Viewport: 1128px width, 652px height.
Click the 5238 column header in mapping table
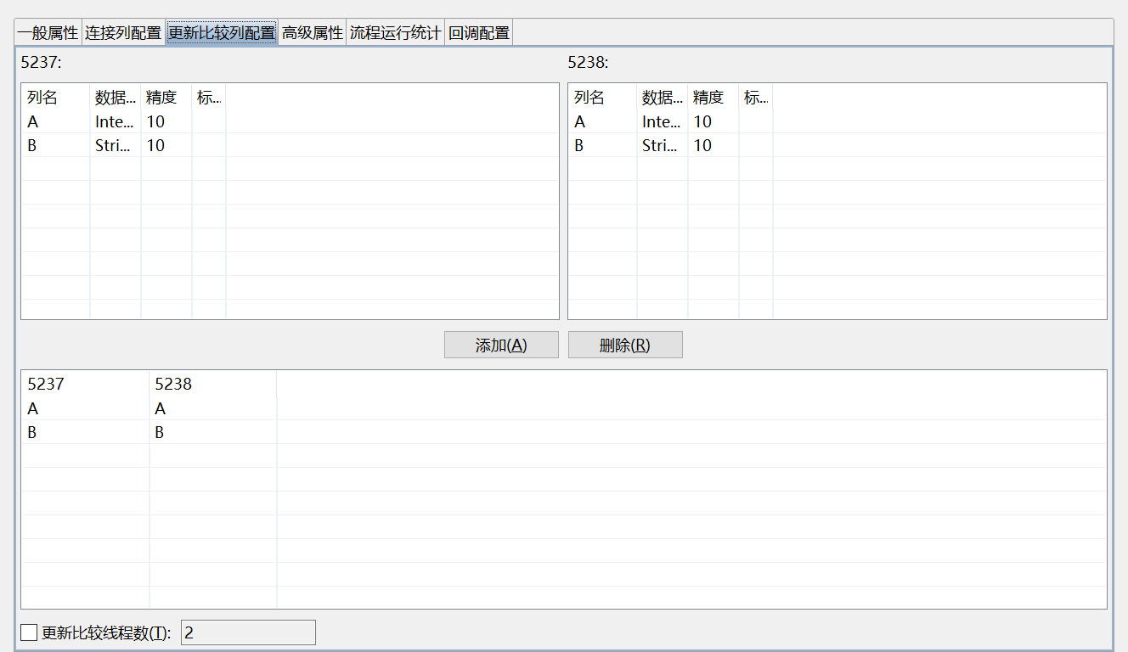[213, 384]
